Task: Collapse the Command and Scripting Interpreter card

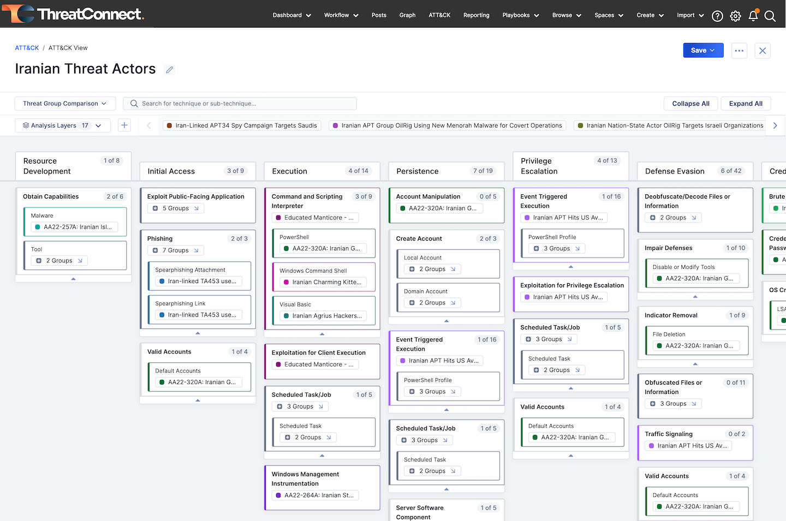Action: [322, 334]
